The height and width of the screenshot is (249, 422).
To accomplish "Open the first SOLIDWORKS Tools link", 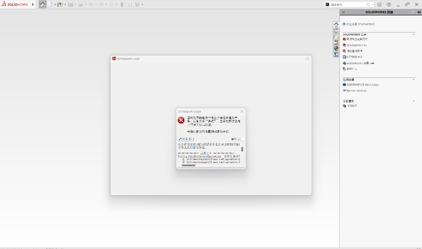I will pos(355,39).
